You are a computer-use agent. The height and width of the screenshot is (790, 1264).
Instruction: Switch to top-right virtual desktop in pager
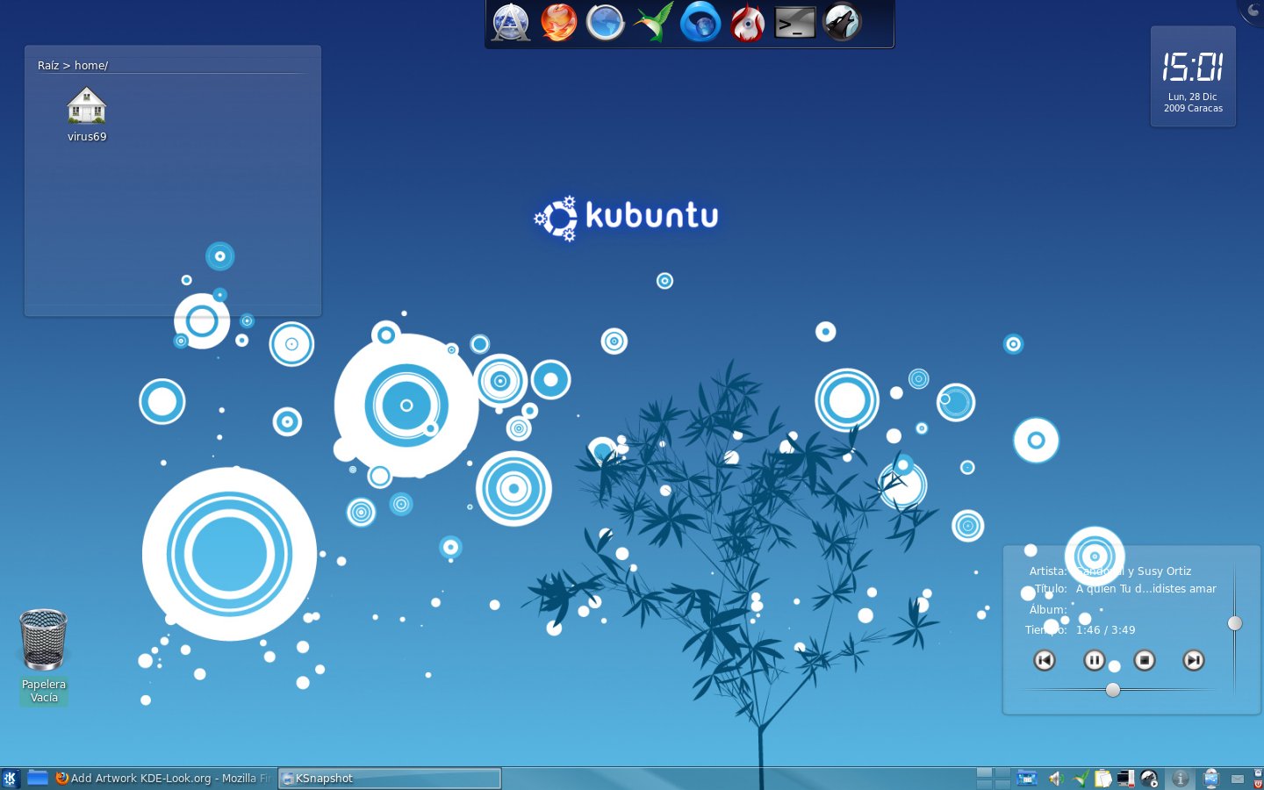(x=1002, y=772)
